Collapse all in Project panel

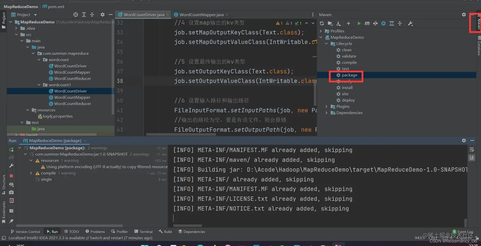click(92, 15)
